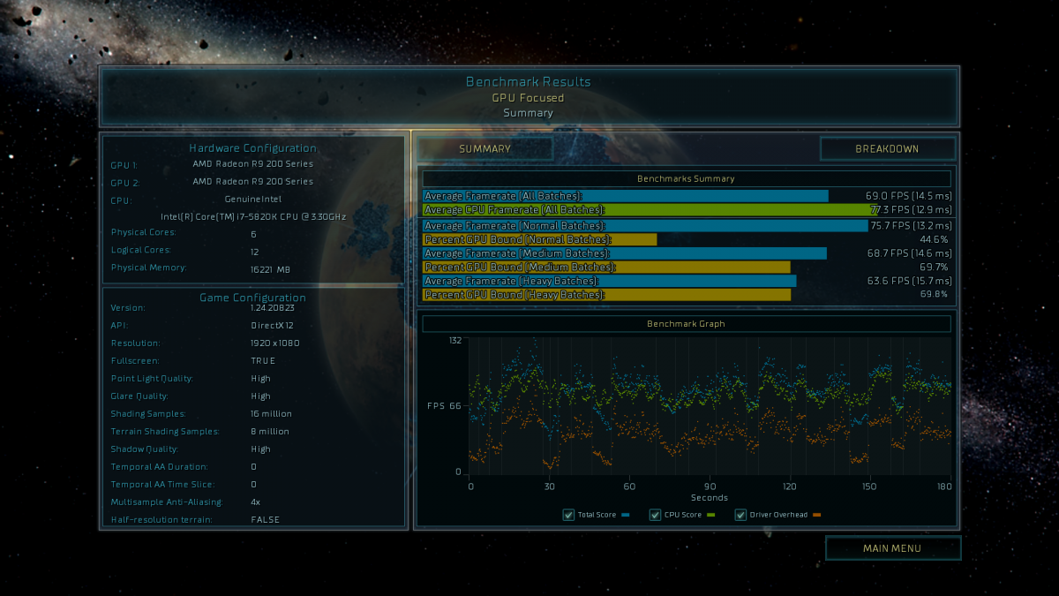Click the GPU 1 AMD Radeon value

tap(252, 163)
